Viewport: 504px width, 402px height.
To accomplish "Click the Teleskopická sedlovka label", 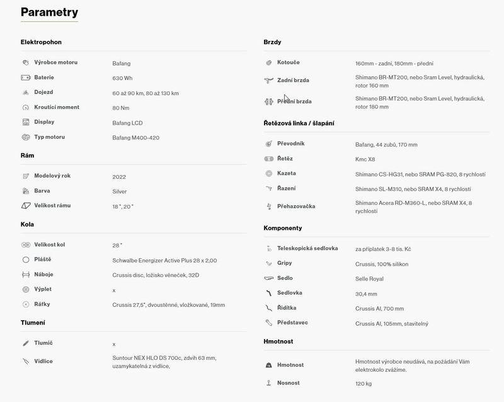I will [307, 248].
